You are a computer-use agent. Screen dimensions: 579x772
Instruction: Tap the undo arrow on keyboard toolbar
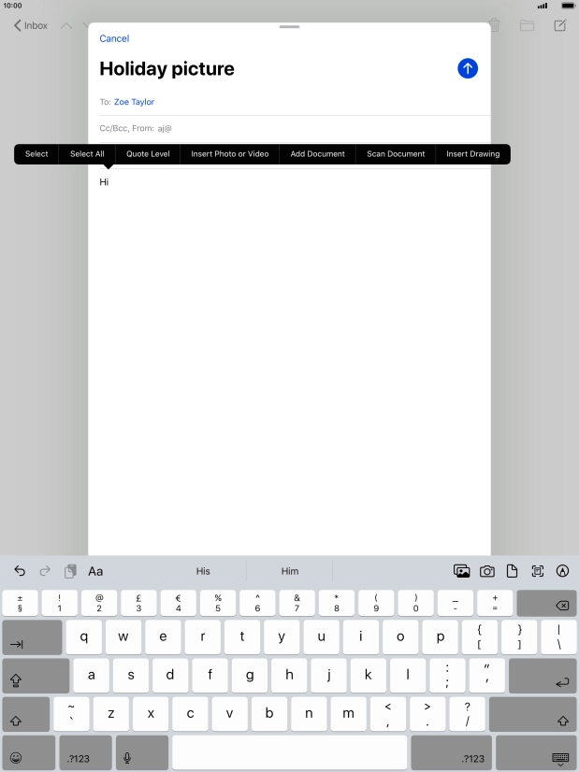coord(20,571)
